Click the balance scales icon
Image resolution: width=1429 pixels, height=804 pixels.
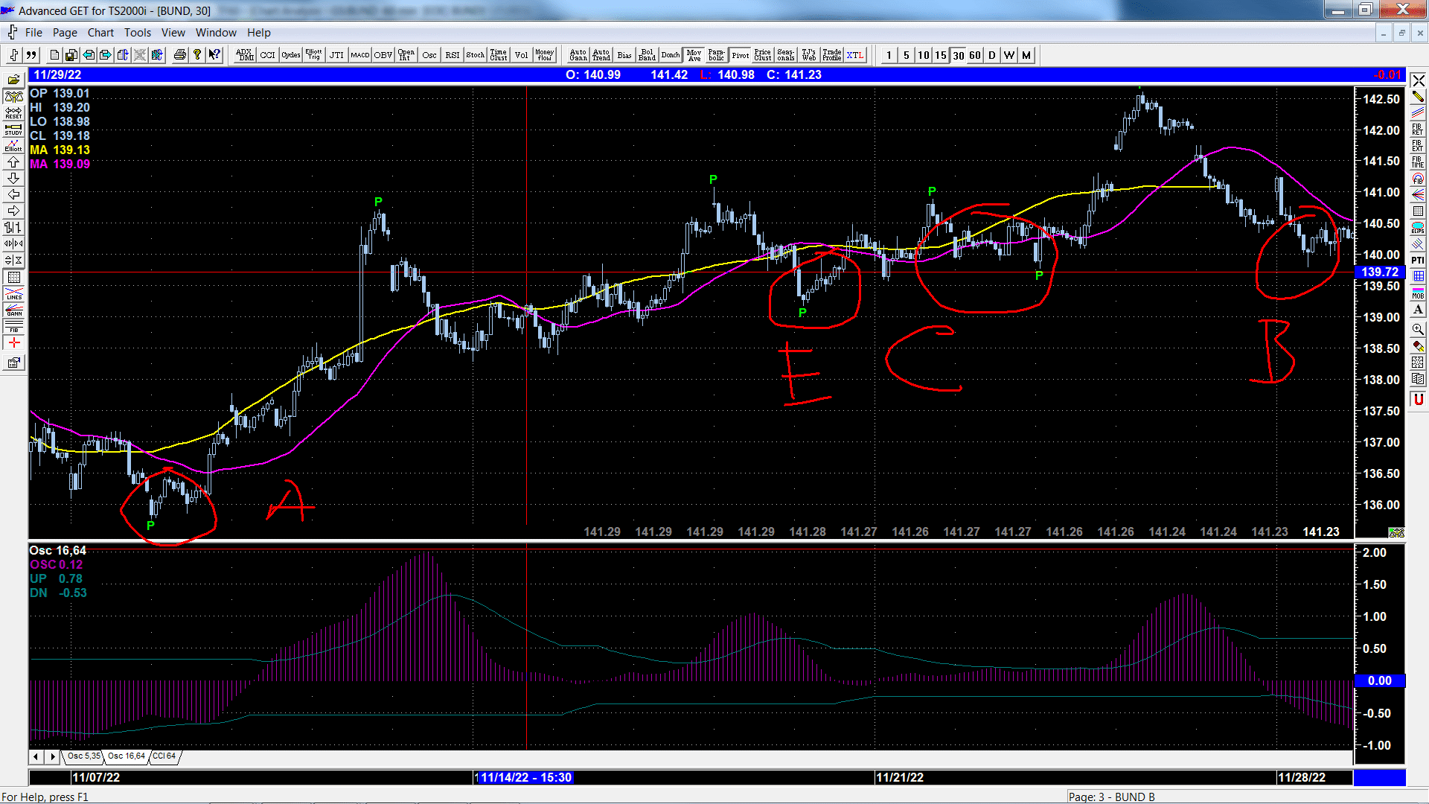[x=13, y=97]
